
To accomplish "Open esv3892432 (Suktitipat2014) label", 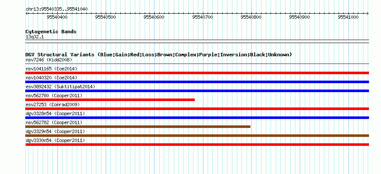I will click(x=60, y=87).
